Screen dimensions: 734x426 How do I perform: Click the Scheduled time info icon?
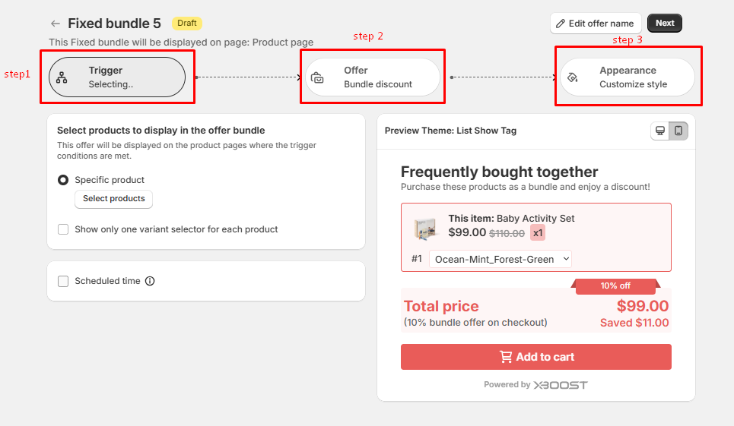click(x=150, y=281)
